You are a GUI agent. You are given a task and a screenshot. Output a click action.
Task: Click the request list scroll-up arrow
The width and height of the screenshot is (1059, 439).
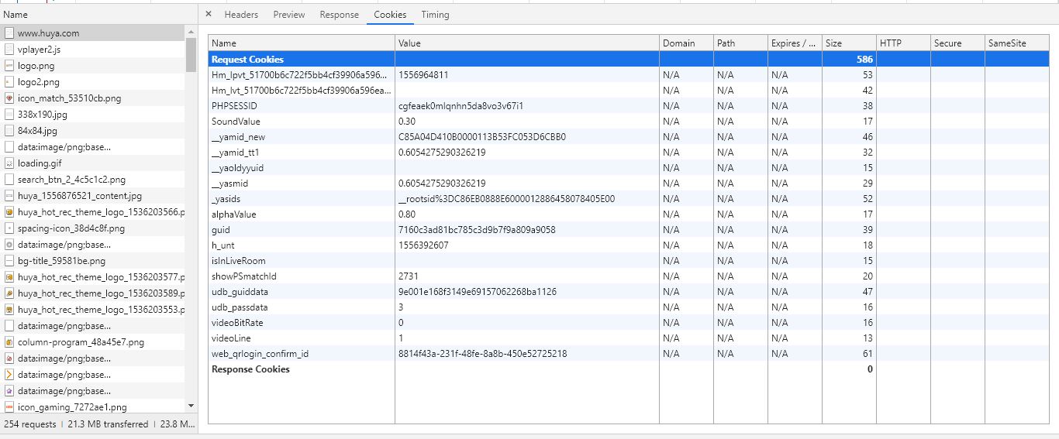pyautogui.click(x=191, y=32)
